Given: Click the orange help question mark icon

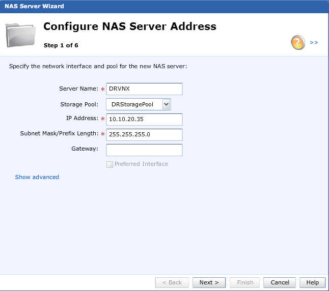Looking at the screenshot, I should pyautogui.click(x=298, y=43).
